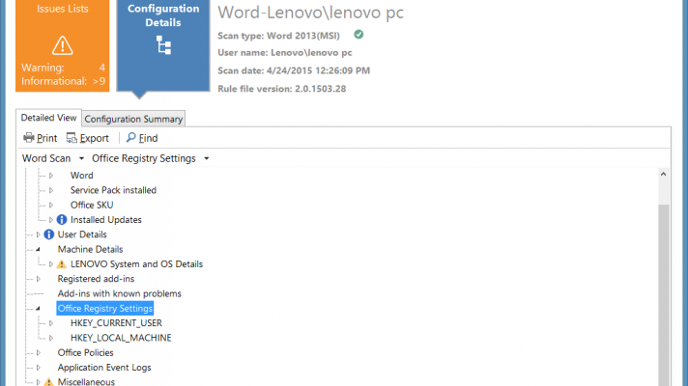Screen dimensions: 688x386
Task: Select the Configuration Details tile
Action: point(163,45)
